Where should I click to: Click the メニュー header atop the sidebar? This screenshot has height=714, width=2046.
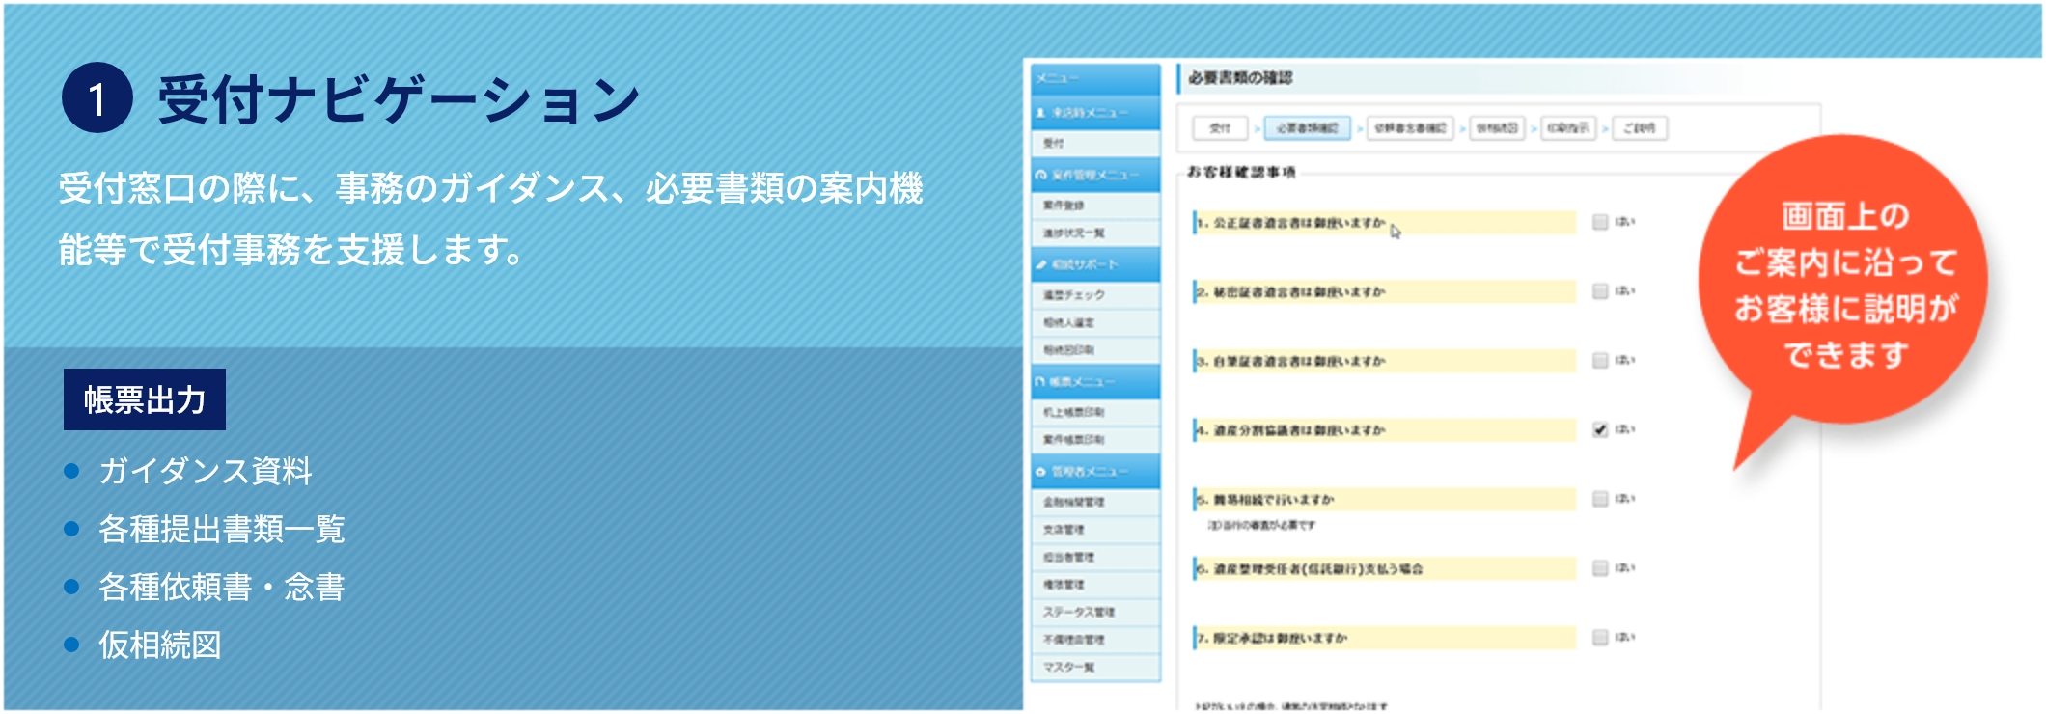coord(1095,79)
